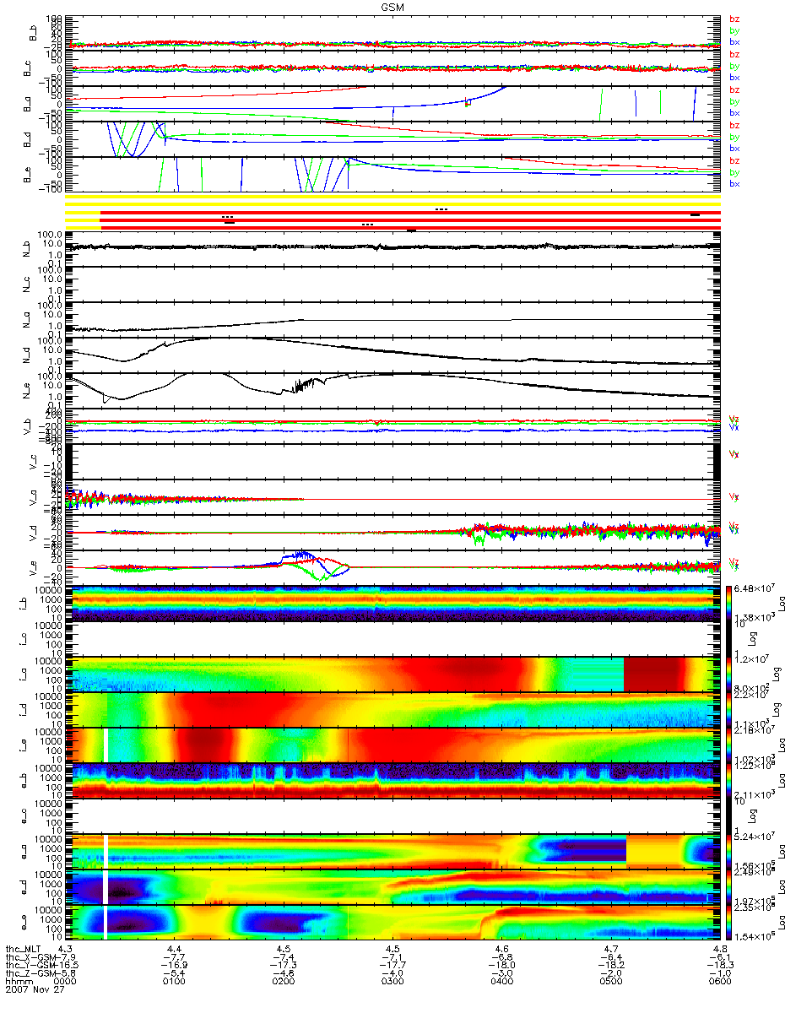
Task: Click the i_b ion spectrogram
Action: (x=394, y=604)
